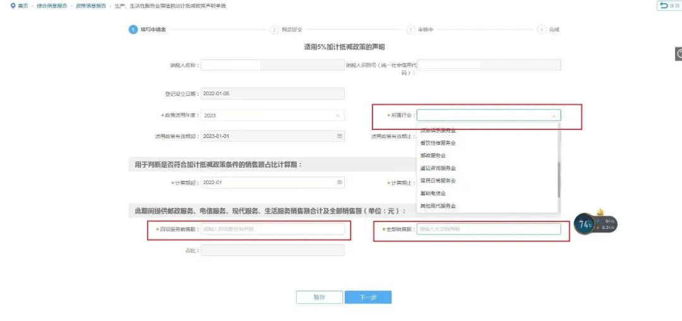Image resolution: width=682 pixels, height=321 pixels.
Task: Choose 居民日常服务业 from the industry list
Action: [x=487, y=181]
